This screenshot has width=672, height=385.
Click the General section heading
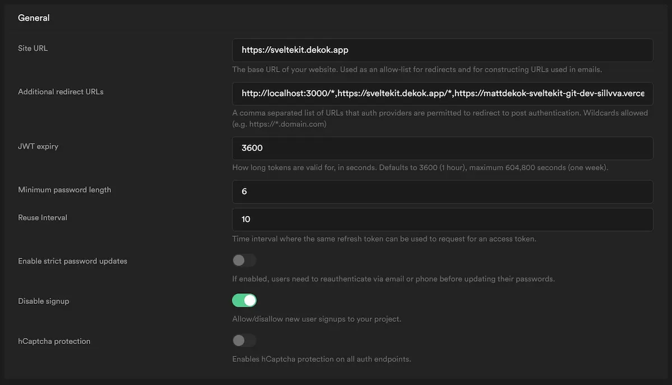pos(34,18)
